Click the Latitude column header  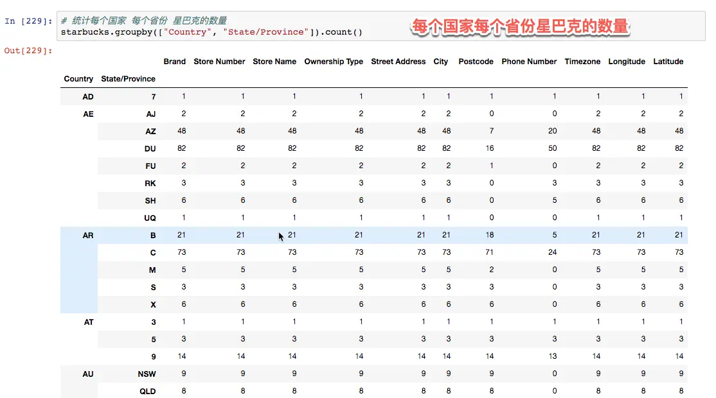click(668, 62)
